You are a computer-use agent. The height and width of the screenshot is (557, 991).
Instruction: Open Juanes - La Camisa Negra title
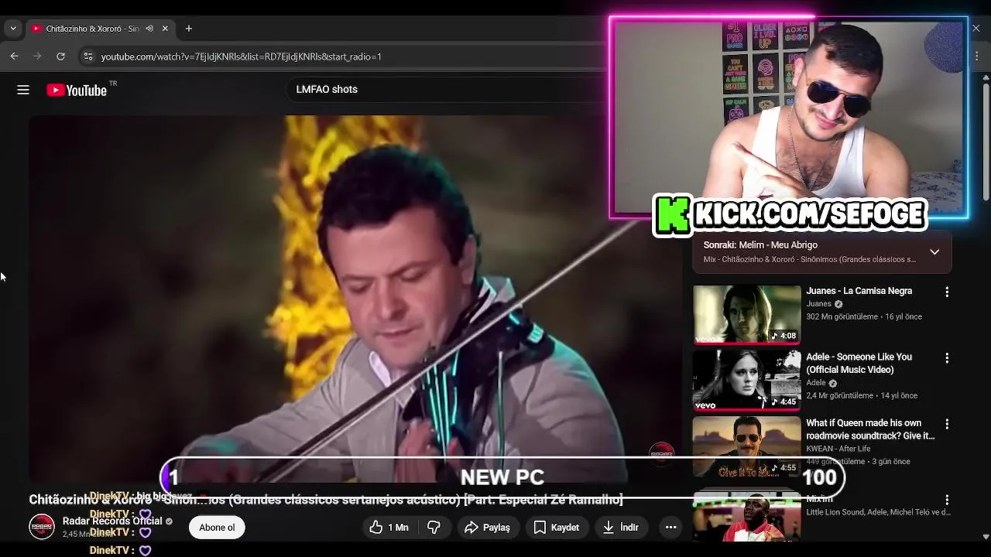(x=859, y=291)
